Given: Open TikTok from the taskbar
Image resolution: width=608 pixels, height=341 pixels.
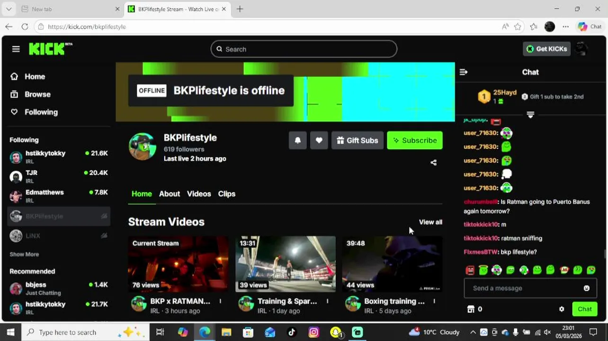Looking at the screenshot, I should tap(292, 332).
